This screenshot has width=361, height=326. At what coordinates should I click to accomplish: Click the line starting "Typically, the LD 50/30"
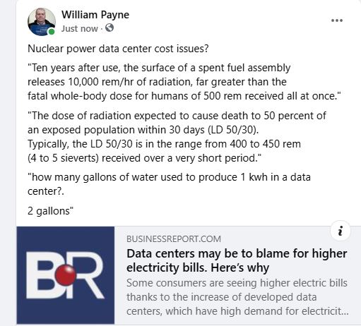(164, 144)
